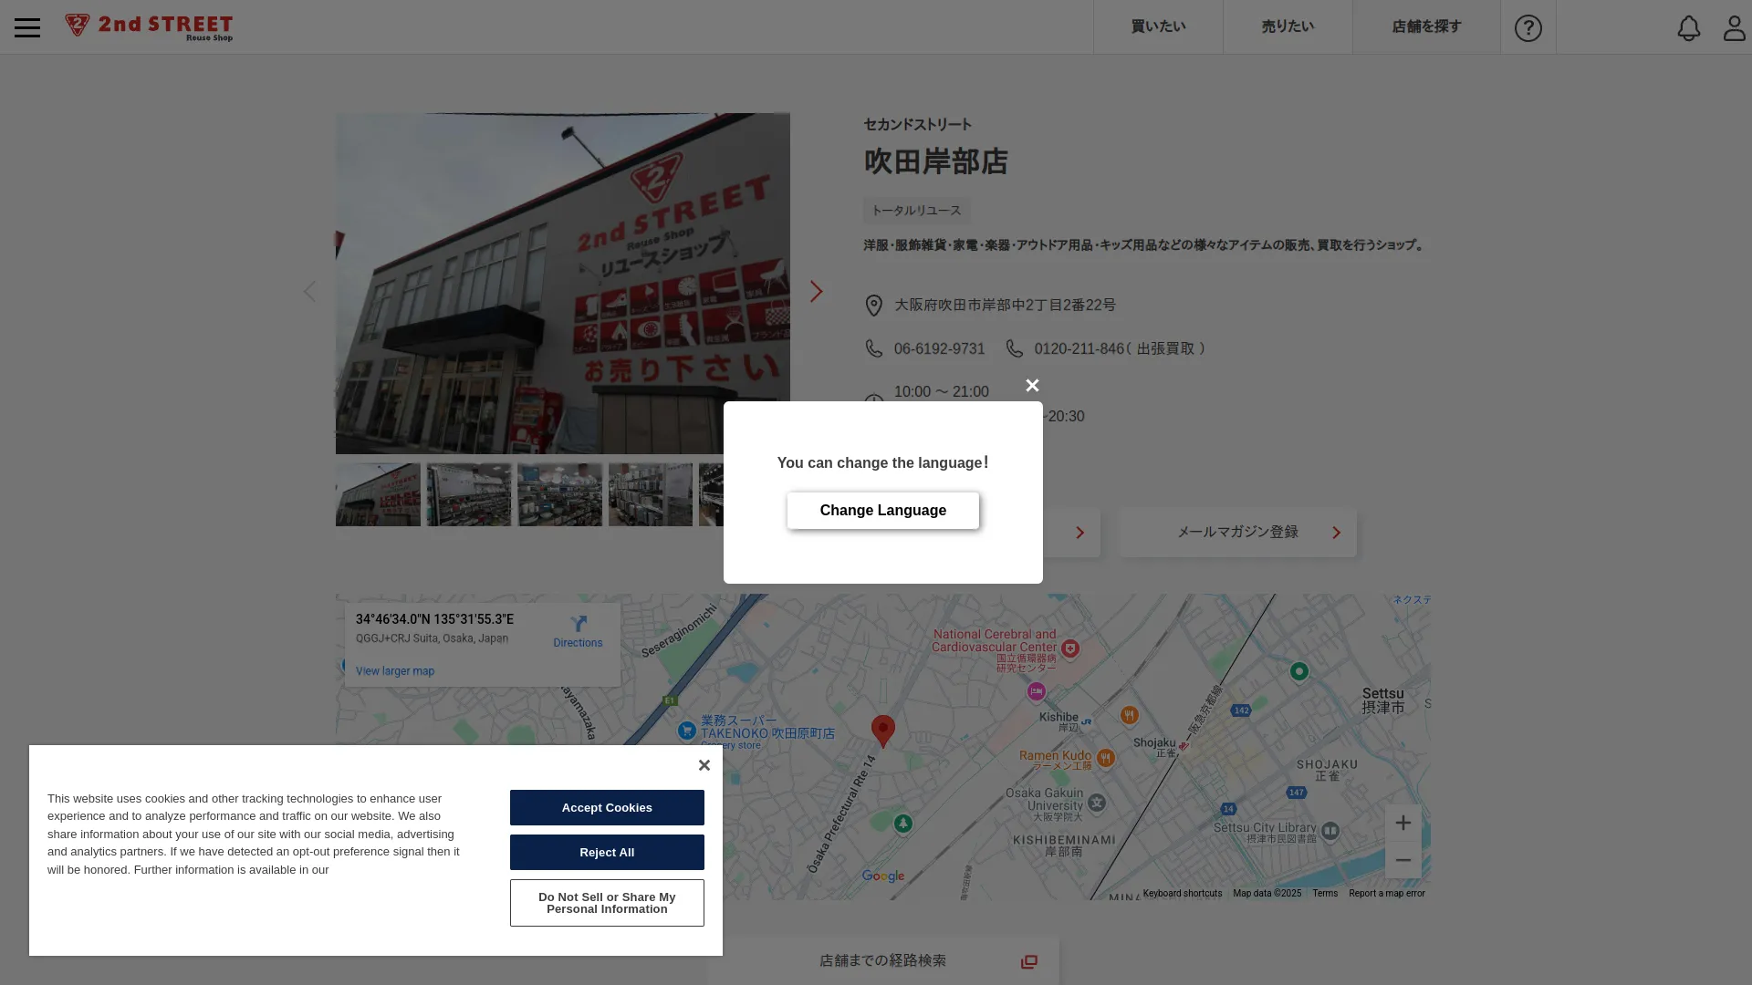Viewport: 1752px width, 985px height.
Task: Call store number 06-6192-9731
Action: tap(939, 348)
